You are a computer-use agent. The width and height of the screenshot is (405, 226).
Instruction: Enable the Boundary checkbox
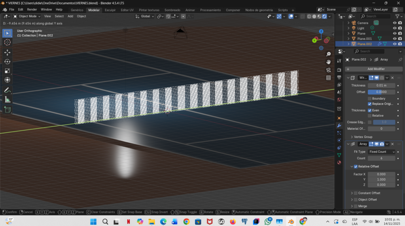pos(370,99)
